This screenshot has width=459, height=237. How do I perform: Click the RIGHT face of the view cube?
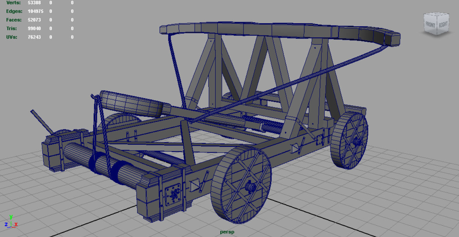click(443, 24)
